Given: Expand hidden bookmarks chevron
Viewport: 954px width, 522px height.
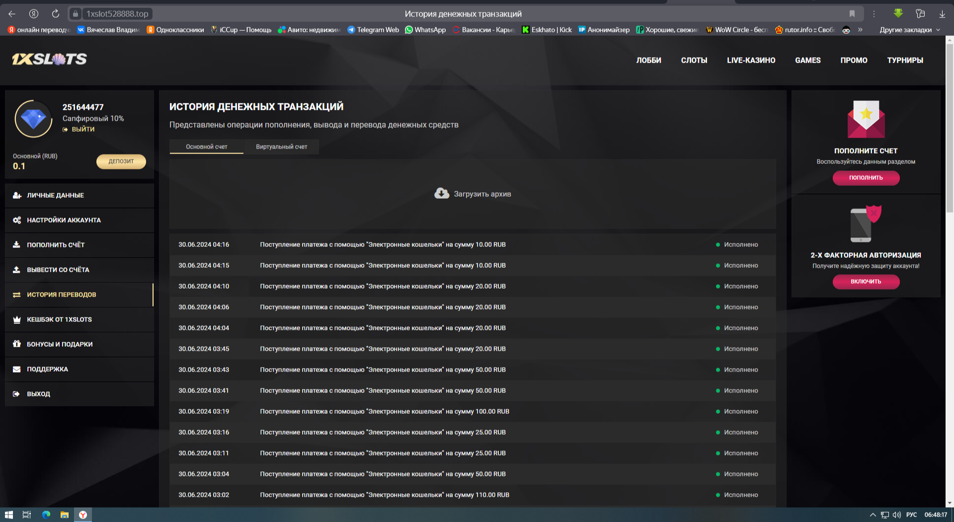Looking at the screenshot, I should [x=860, y=30].
